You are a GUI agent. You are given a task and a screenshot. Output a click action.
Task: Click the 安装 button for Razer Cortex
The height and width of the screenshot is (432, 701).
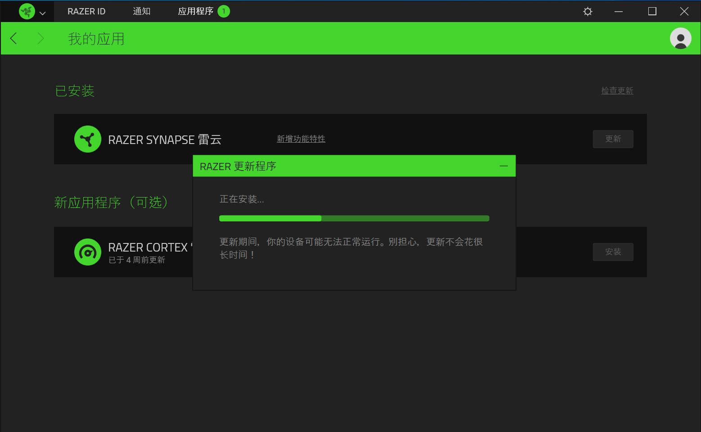click(613, 252)
